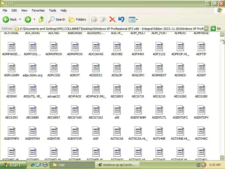Select the AGP file icon
This screenshot has height=169, width=225.
tap(96, 131)
